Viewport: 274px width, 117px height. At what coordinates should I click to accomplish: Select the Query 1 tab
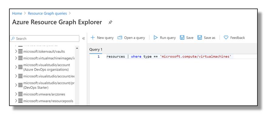pyautogui.click(x=96, y=49)
